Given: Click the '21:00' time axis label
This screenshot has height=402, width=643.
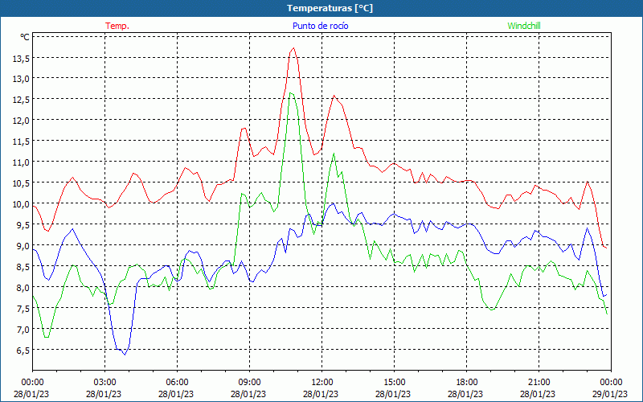Looking at the screenshot, I should click(539, 383).
